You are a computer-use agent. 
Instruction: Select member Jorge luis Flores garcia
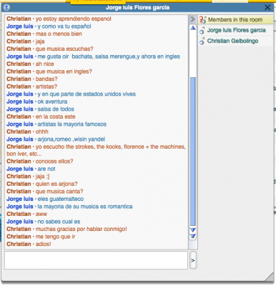click(236, 30)
